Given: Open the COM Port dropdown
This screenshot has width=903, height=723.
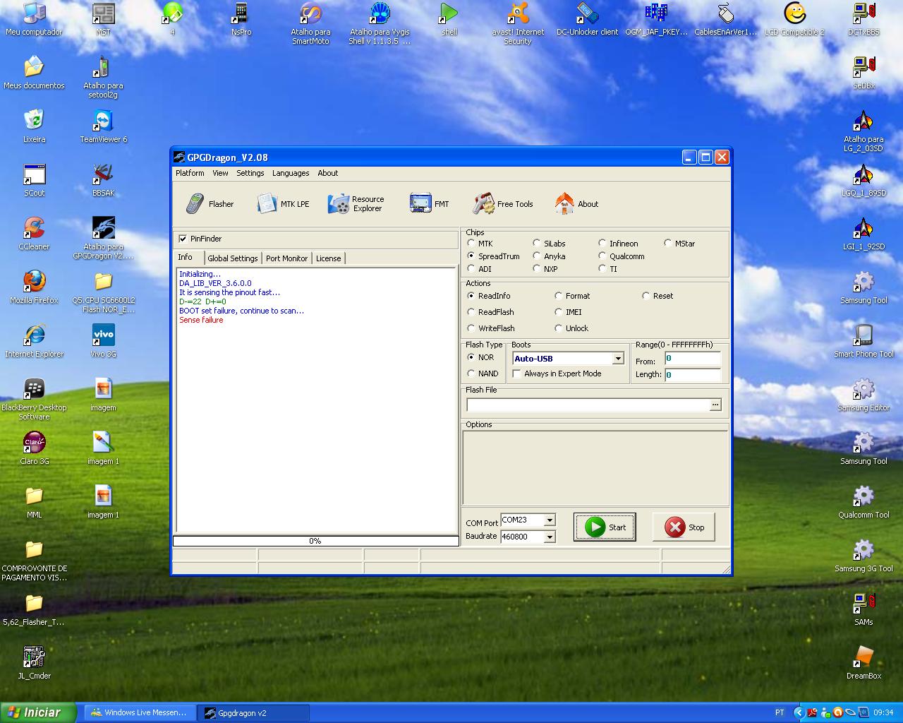Looking at the screenshot, I should 550,520.
